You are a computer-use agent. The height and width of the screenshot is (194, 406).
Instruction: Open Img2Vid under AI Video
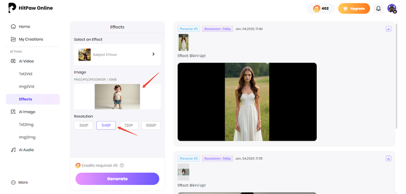tap(27, 86)
